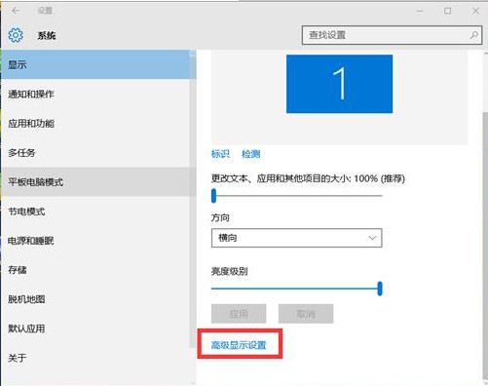The height and width of the screenshot is (386, 488).
Task: Open 平板电脑模式 settings
Action: pyautogui.click(x=98, y=182)
